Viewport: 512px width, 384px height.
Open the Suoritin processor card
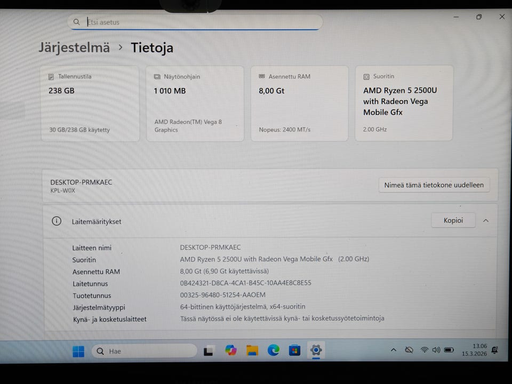click(x=404, y=103)
